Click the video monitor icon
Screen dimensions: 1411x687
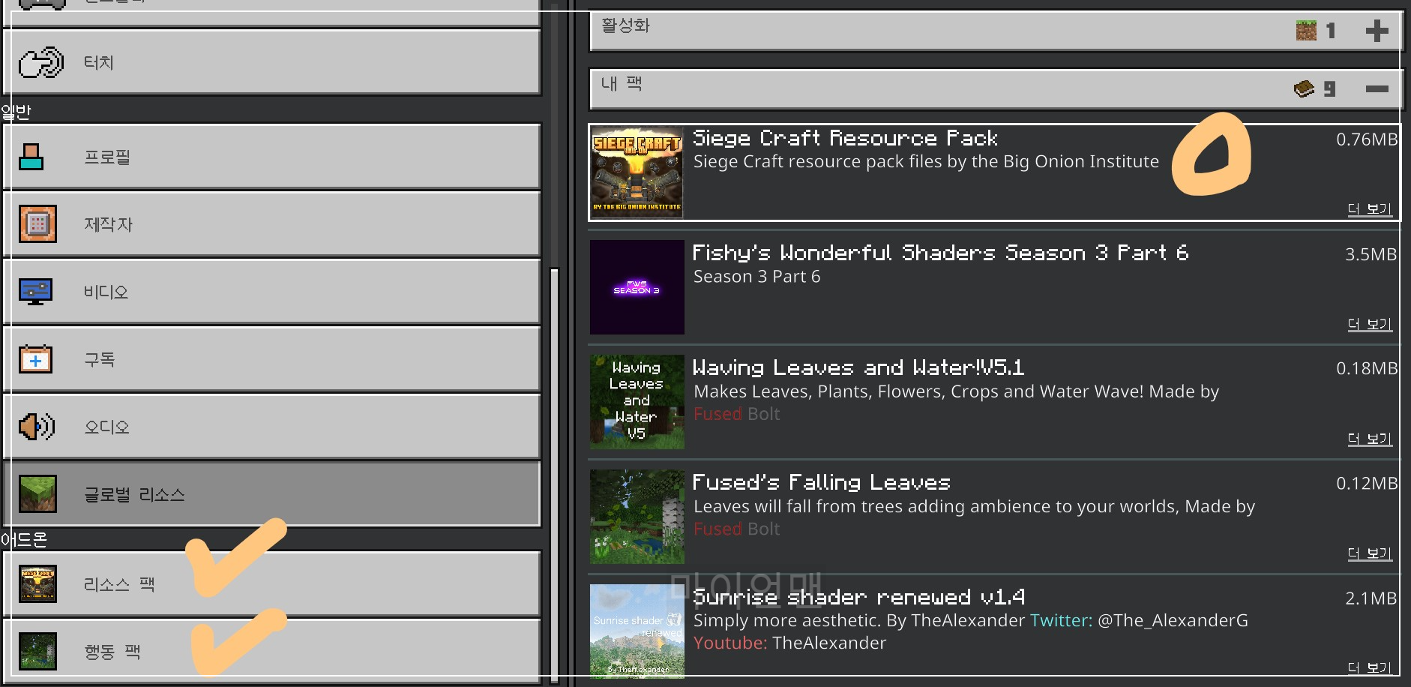36,292
